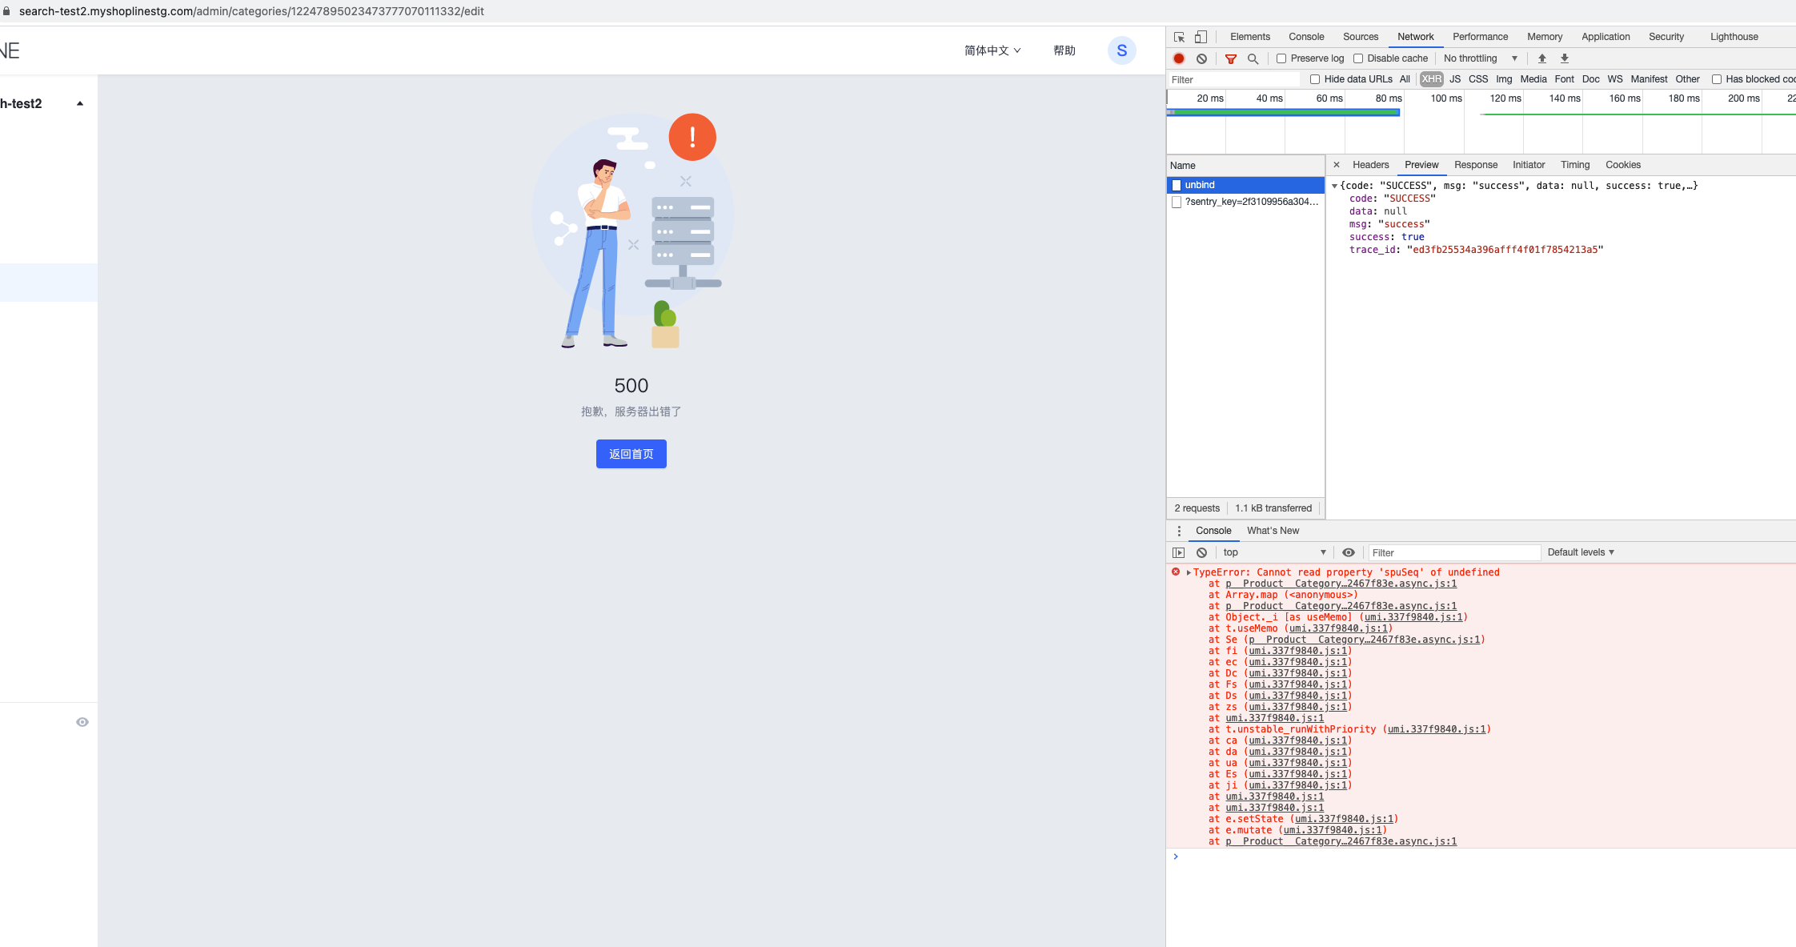Switch to the Headers tab
Image resolution: width=1796 pixels, height=947 pixels.
pos(1370,165)
